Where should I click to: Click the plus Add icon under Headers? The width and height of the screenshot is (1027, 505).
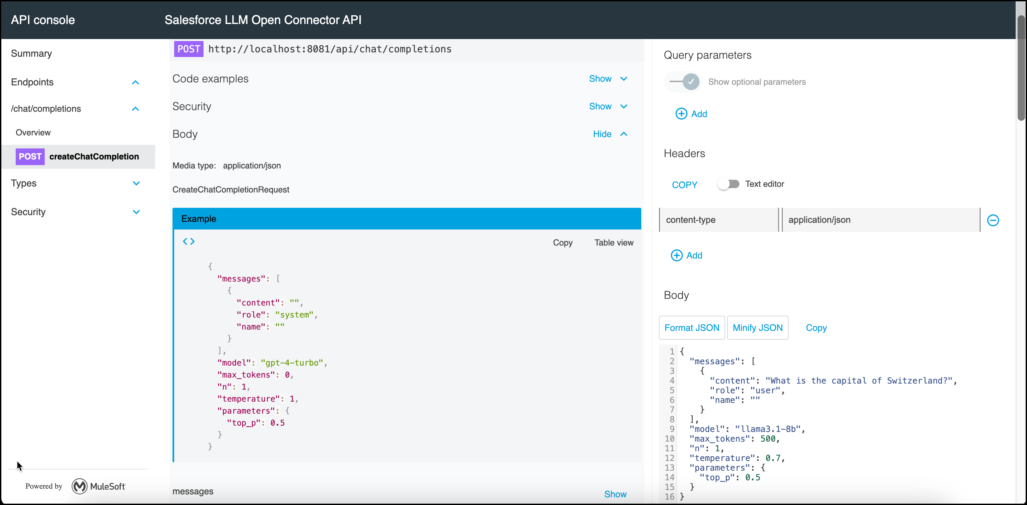pos(677,255)
